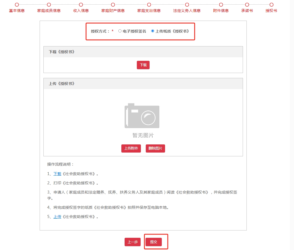Image resolution: width=294 pixels, height=250 pixels.
Task: Click the 上传 link in step 5
Action: click(57, 217)
